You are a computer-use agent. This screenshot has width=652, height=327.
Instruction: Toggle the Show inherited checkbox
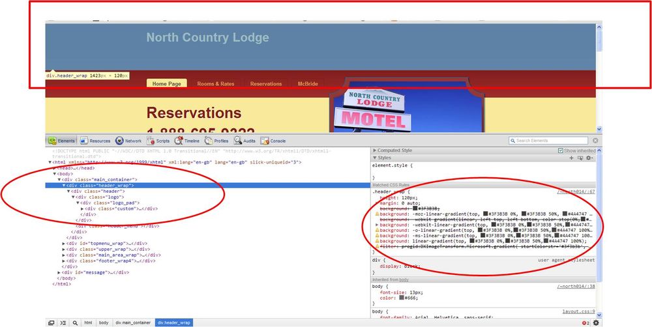click(x=560, y=150)
